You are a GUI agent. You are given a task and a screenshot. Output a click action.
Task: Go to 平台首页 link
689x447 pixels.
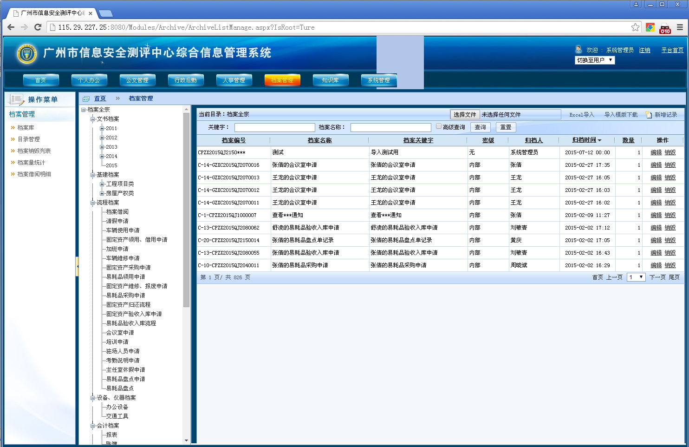tap(672, 50)
